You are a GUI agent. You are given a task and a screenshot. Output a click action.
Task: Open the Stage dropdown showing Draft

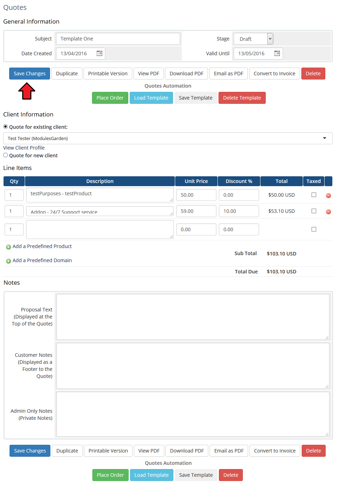click(253, 39)
